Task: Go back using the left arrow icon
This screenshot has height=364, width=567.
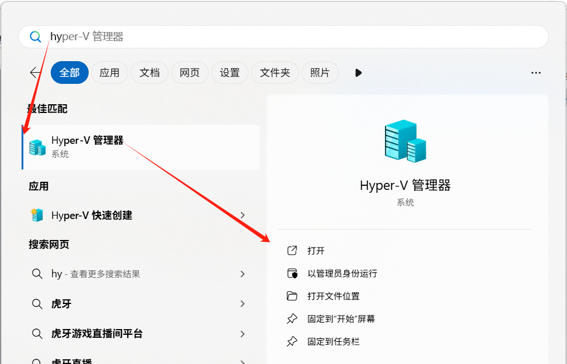Action: pos(36,73)
